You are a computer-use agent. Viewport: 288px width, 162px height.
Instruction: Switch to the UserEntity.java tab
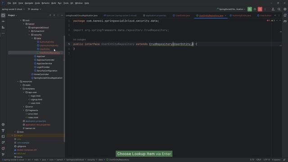[181, 16]
